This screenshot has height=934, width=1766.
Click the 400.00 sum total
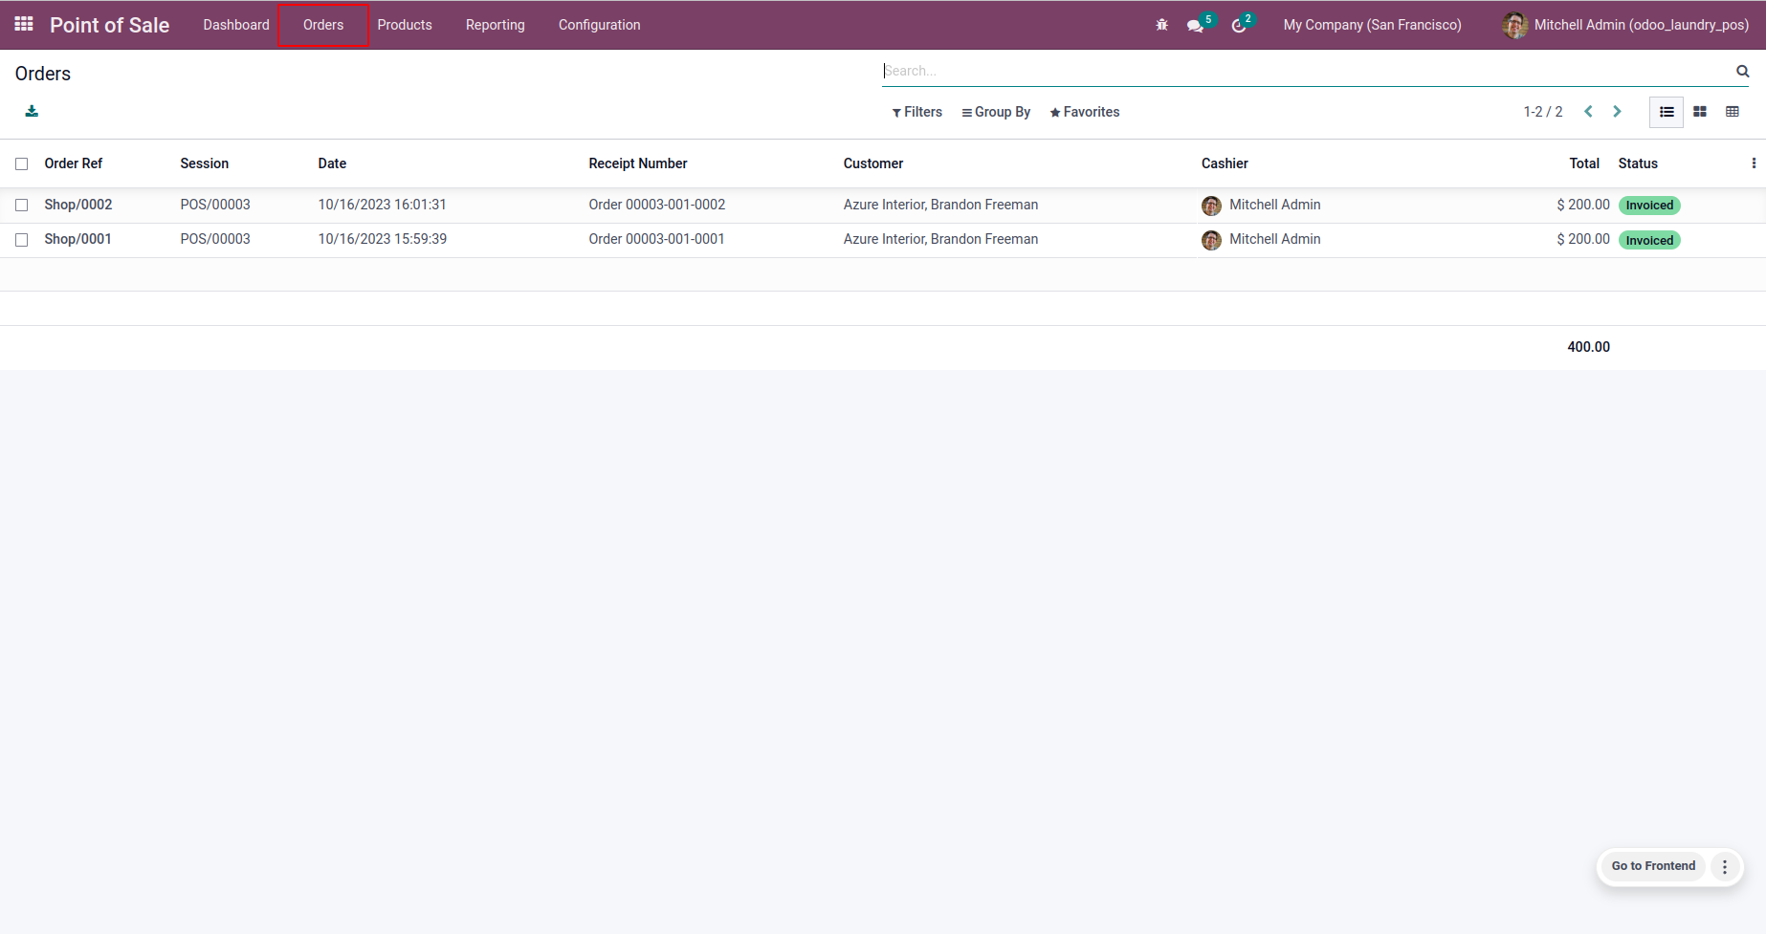tap(1588, 347)
